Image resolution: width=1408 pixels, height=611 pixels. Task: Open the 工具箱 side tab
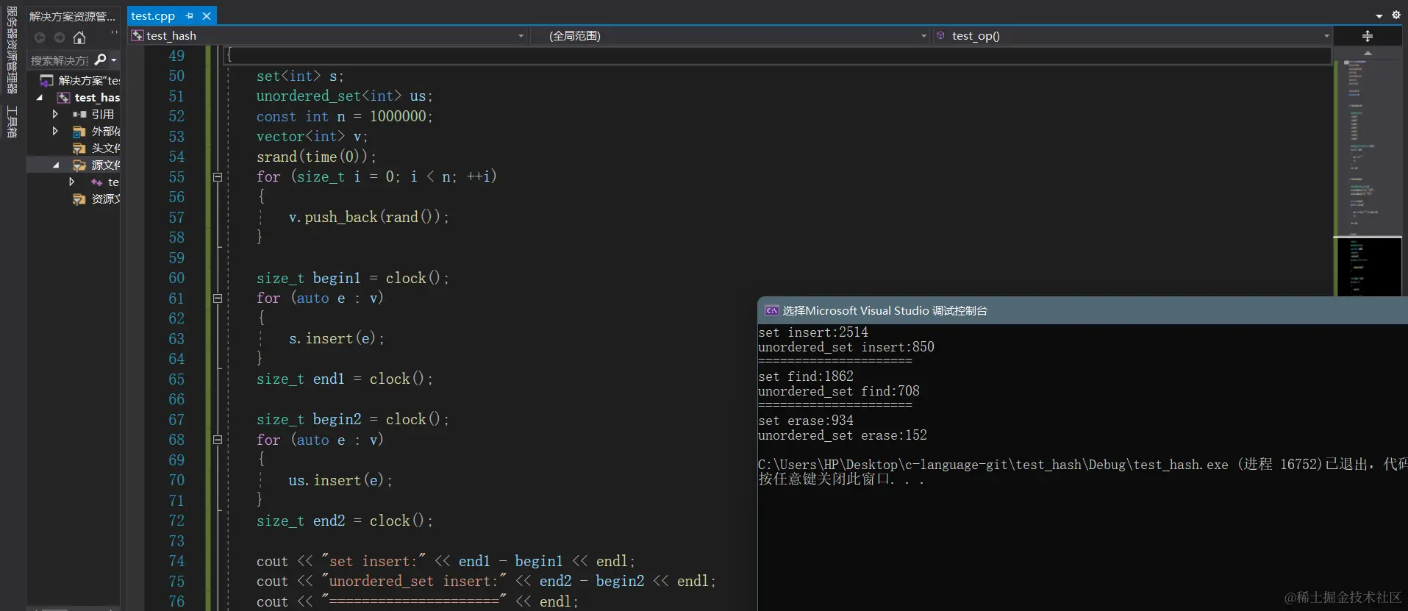tap(12, 121)
